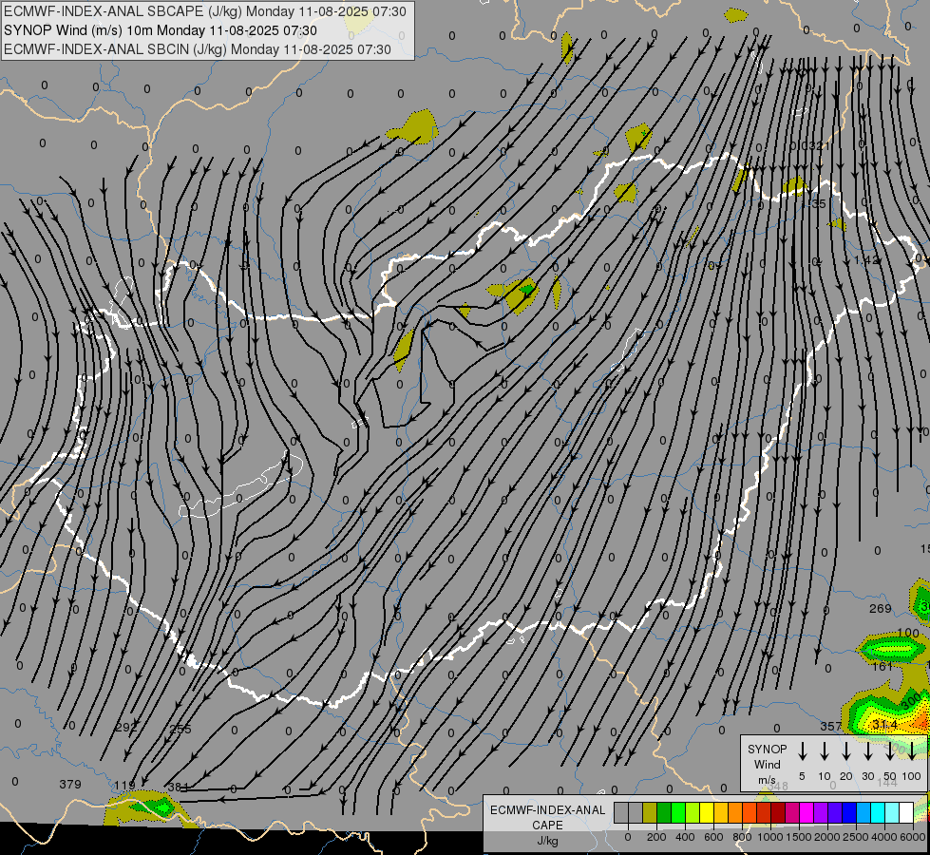
Task: Click the wind arrow above the 50 label
Action: (890, 751)
